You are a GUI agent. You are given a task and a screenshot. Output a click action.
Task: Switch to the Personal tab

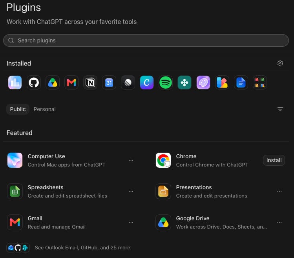click(x=45, y=109)
